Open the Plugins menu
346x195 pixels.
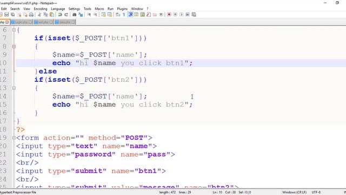[122, 9]
